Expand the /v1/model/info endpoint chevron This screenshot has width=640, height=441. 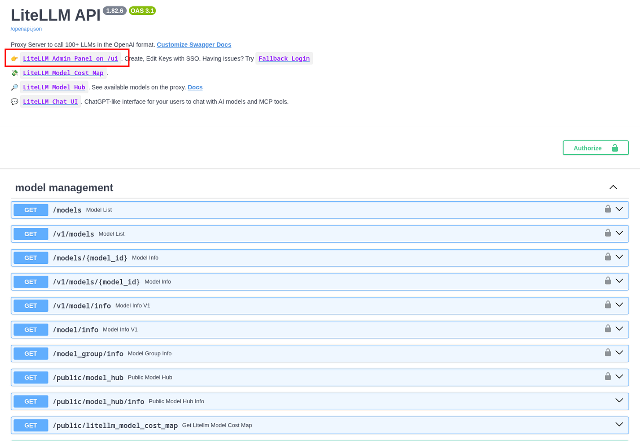[619, 305]
